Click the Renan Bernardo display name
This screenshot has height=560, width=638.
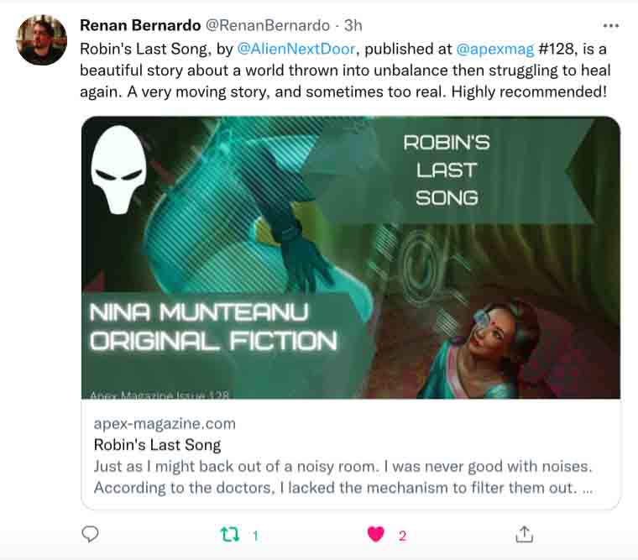(138, 26)
